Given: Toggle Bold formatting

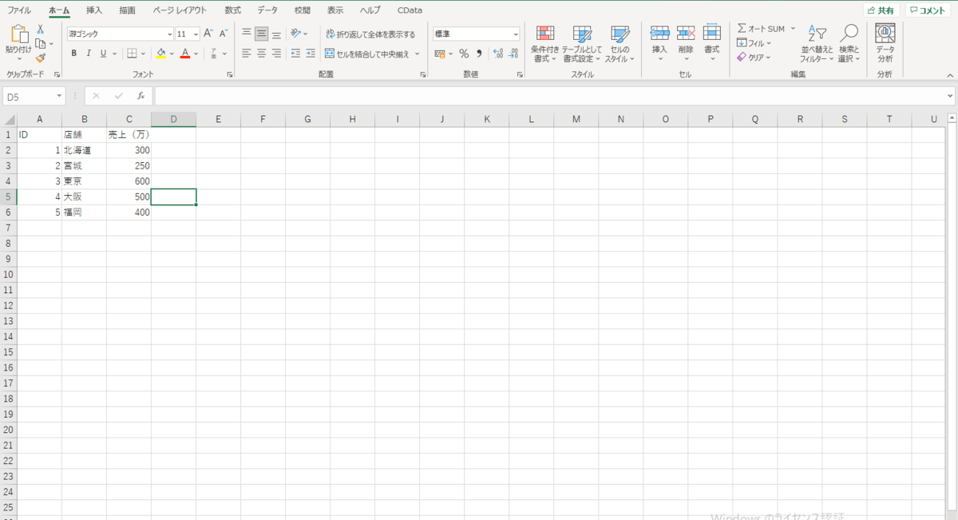Looking at the screenshot, I should 74,54.
